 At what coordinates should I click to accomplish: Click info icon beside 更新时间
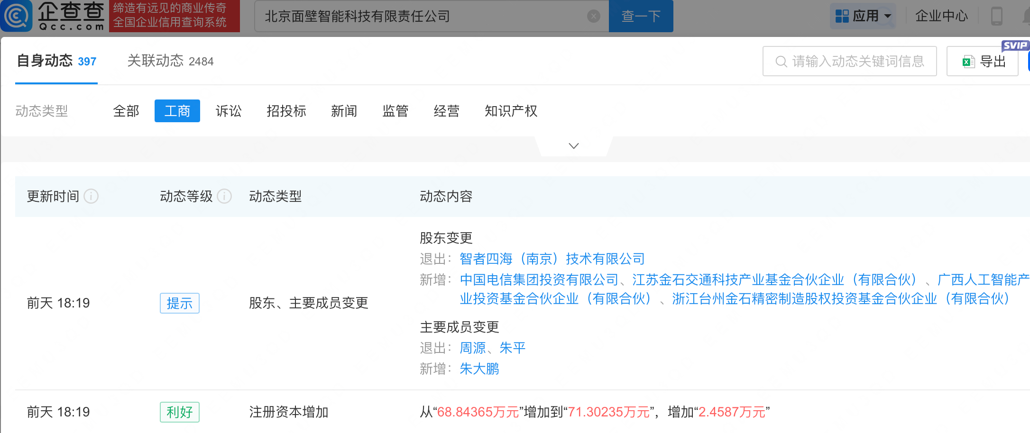(91, 196)
